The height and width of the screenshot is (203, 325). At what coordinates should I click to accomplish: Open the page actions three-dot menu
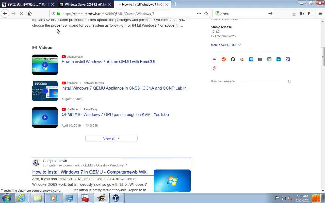click(199, 13)
